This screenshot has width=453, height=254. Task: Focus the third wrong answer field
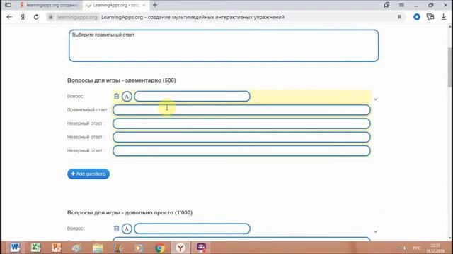point(241,150)
